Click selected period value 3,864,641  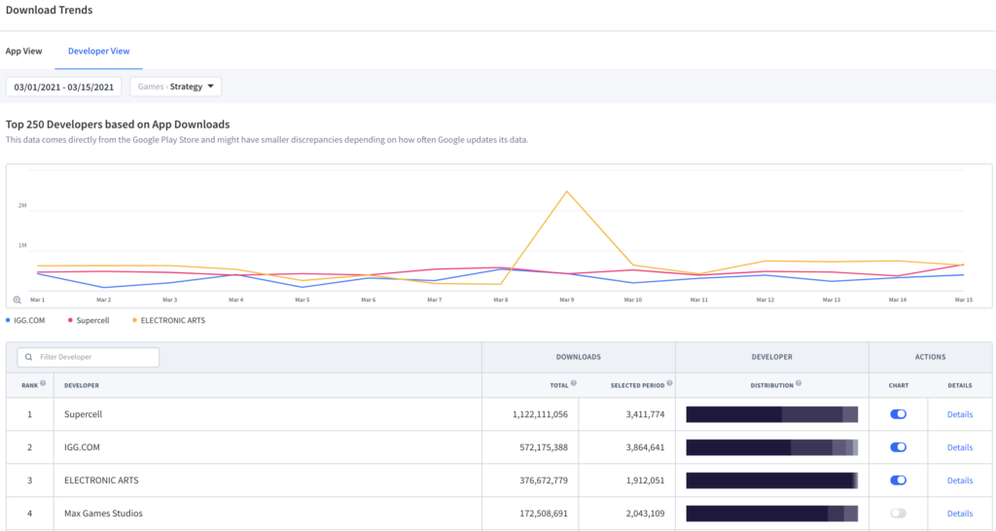click(646, 447)
